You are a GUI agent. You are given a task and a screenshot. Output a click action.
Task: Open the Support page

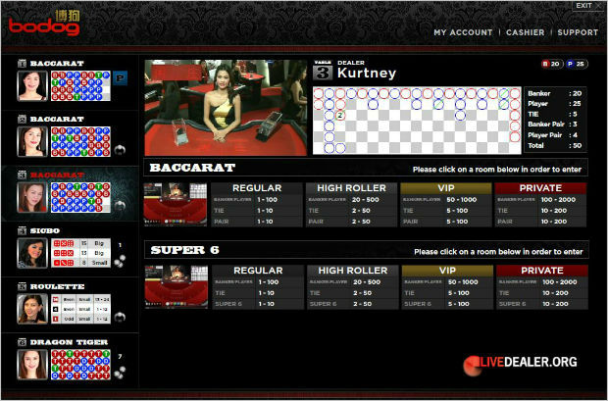(578, 32)
